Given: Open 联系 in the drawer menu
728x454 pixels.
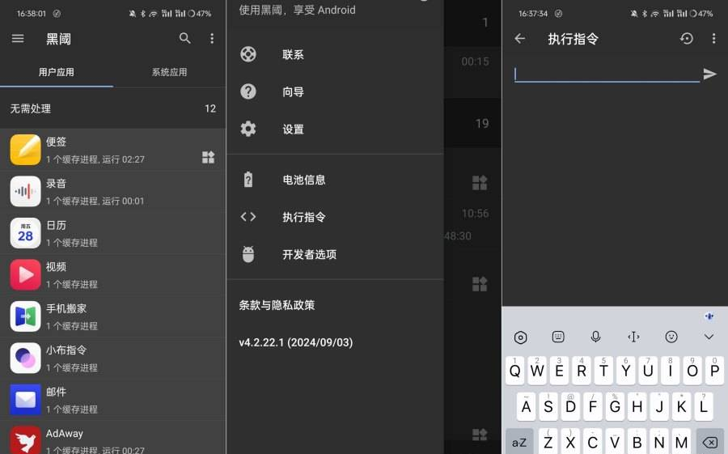Looking at the screenshot, I should click(335, 54).
